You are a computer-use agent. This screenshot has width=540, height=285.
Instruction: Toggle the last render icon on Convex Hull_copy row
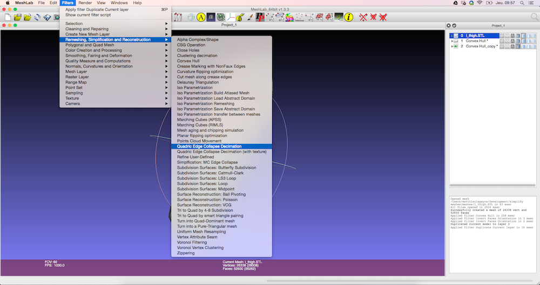coord(534,46)
